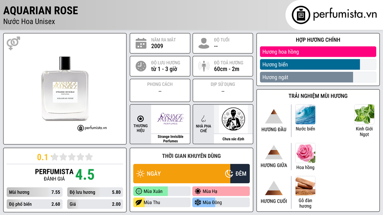The height and width of the screenshot is (215, 383).
Task: Click the Chưa xác định perfumer label
Action: (233, 139)
